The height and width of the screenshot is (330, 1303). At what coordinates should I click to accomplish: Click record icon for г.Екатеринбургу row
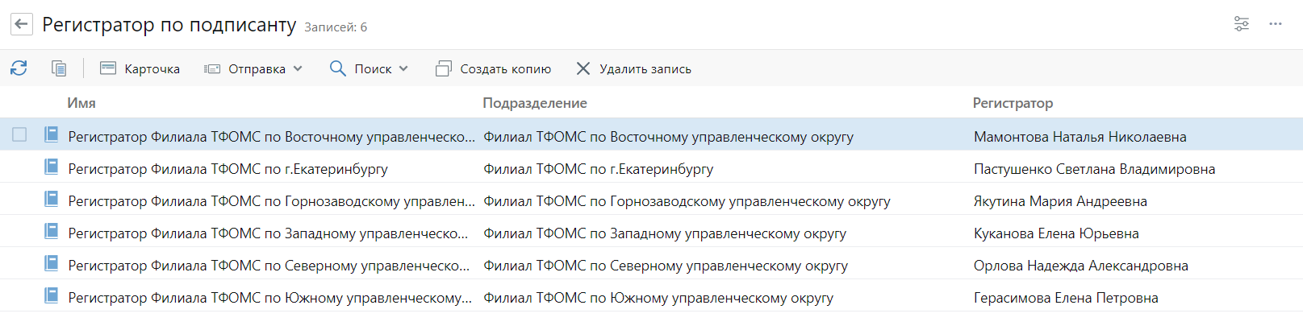[51, 167]
